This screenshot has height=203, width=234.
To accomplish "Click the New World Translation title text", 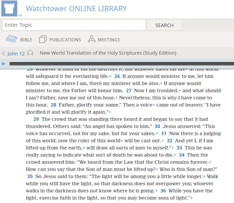I will [x=108, y=53].
